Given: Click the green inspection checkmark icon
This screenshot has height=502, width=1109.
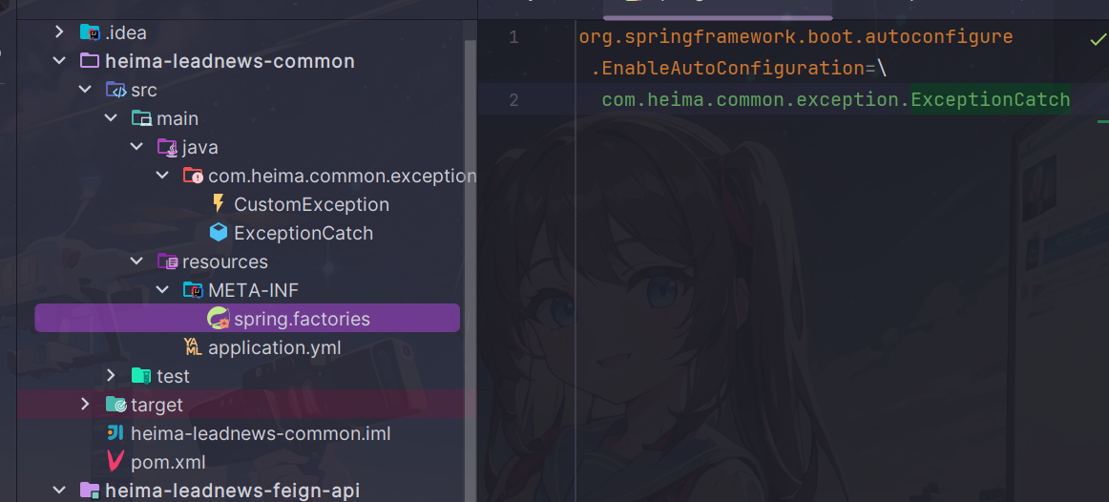Looking at the screenshot, I should click(x=1098, y=39).
